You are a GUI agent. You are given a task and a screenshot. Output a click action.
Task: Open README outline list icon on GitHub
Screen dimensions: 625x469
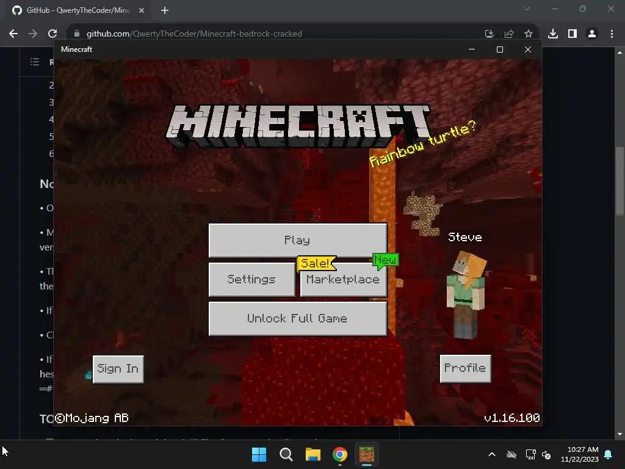pyautogui.click(x=35, y=62)
